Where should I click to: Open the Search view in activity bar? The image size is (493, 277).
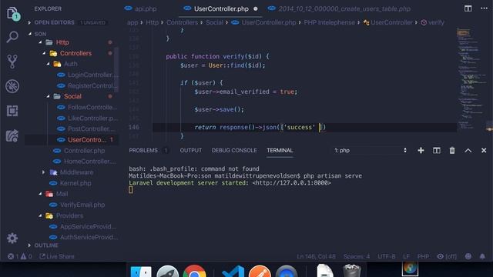tap(12, 37)
